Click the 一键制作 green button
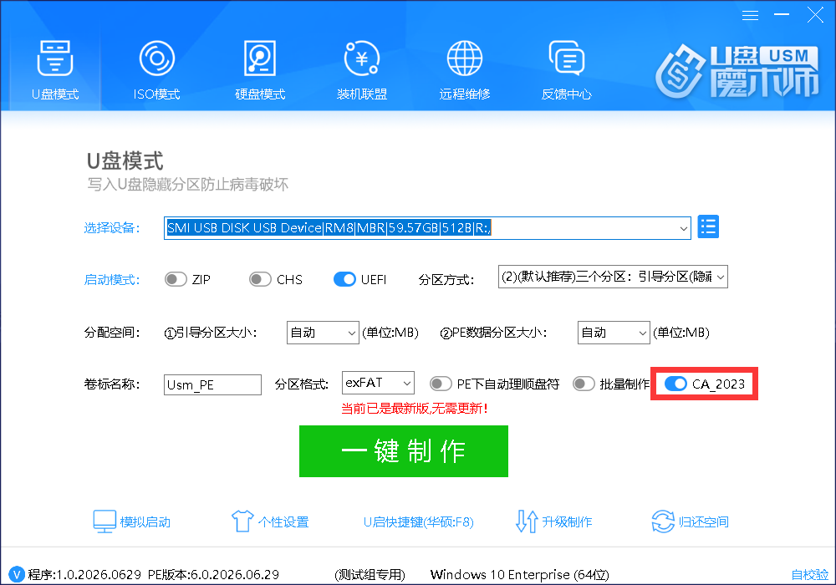The height and width of the screenshot is (585, 836). pyautogui.click(x=404, y=450)
